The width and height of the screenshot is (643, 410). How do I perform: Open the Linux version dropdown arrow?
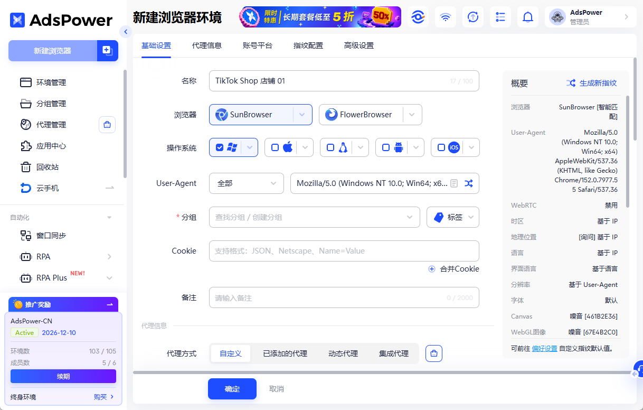pos(361,147)
